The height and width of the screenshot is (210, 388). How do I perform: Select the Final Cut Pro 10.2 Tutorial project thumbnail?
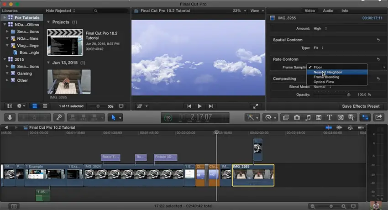pyautogui.click(x=65, y=42)
